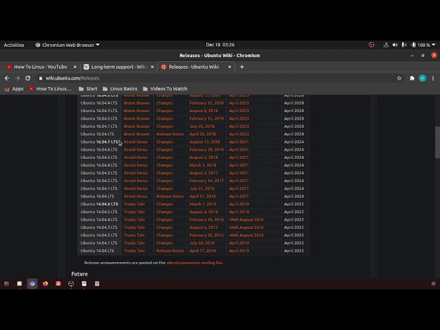
Task: Select the Ubuntu 16.04.7 LTS version text
Action: (x=99, y=142)
